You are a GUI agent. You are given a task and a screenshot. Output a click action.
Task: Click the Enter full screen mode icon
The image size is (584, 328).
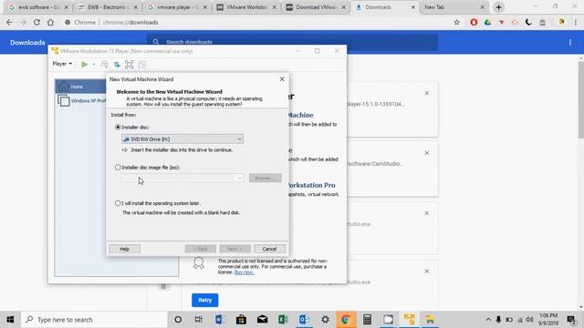point(130,65)
